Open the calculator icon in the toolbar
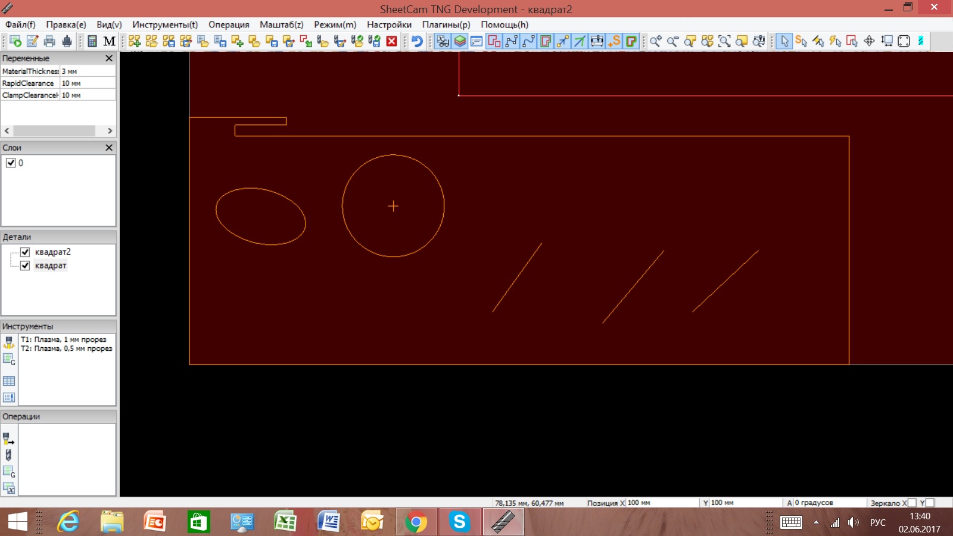953x536 pixels. [x=92, y=41]
